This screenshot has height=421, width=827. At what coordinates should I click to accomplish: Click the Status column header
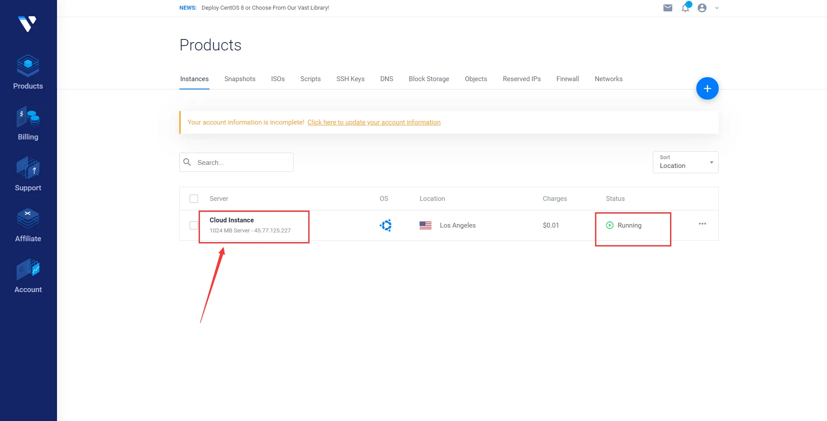click(x=615, y=199)
